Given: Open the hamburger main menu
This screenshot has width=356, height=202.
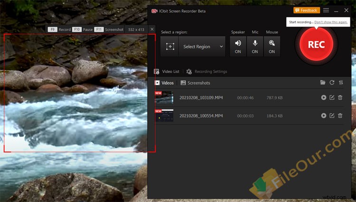Looking at the screenshot, I should 326,10.
